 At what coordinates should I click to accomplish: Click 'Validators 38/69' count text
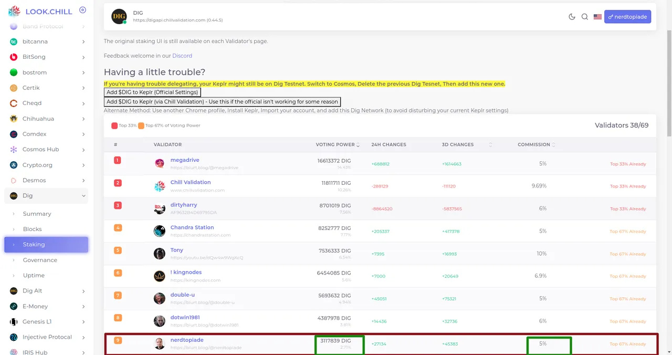coord(622,125)
